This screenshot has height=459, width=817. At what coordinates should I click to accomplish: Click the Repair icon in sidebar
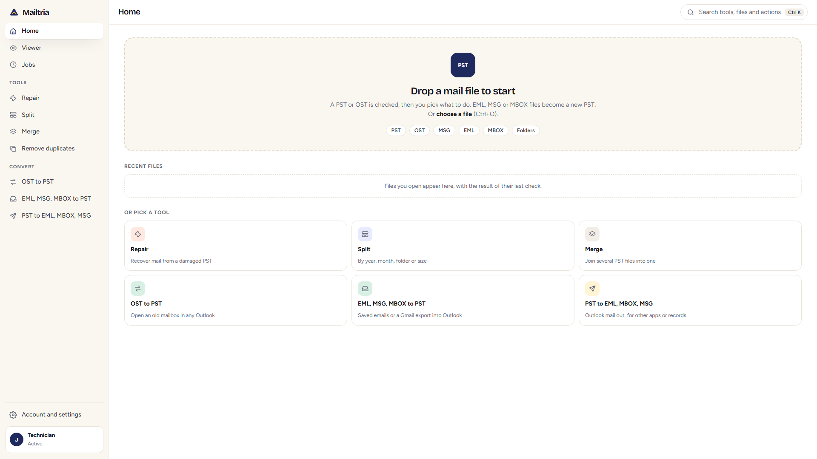pos(13,98)
